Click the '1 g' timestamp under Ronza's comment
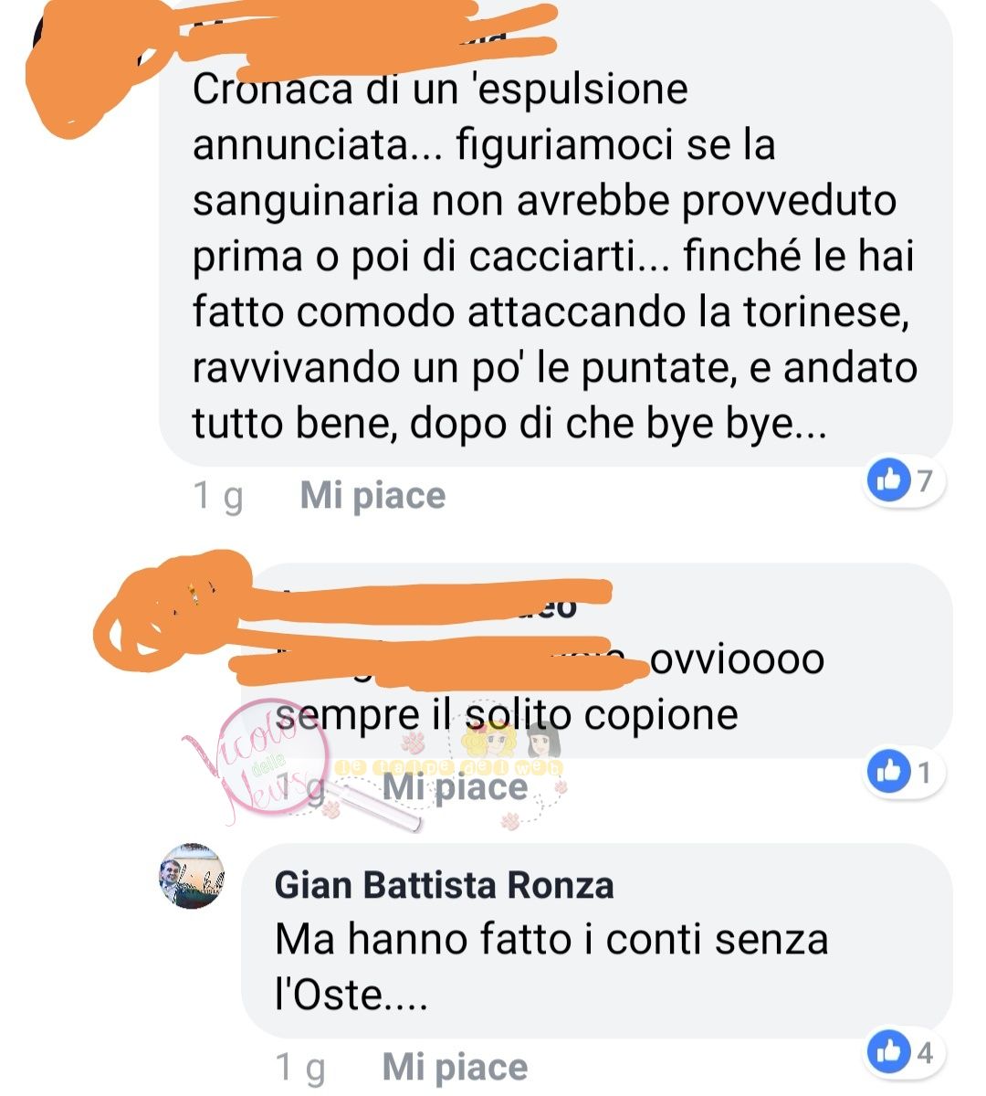 (299, 1067)
